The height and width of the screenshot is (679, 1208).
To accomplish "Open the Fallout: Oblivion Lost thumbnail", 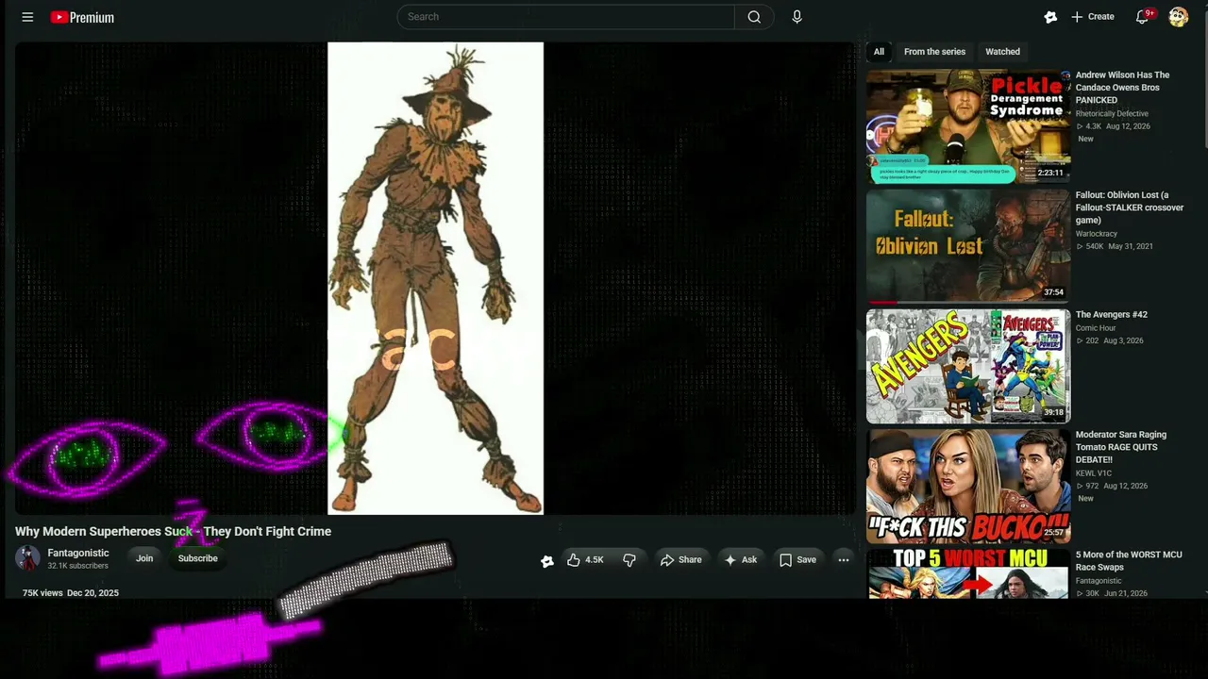I will coord(968,245).
